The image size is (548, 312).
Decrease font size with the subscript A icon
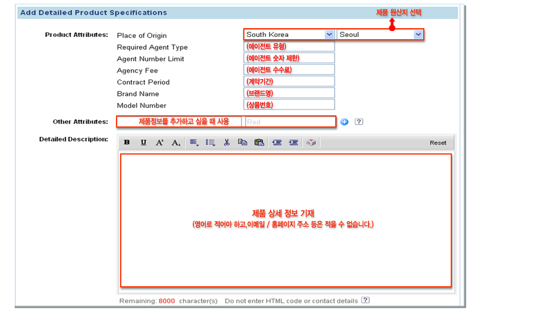pos(176,142)
